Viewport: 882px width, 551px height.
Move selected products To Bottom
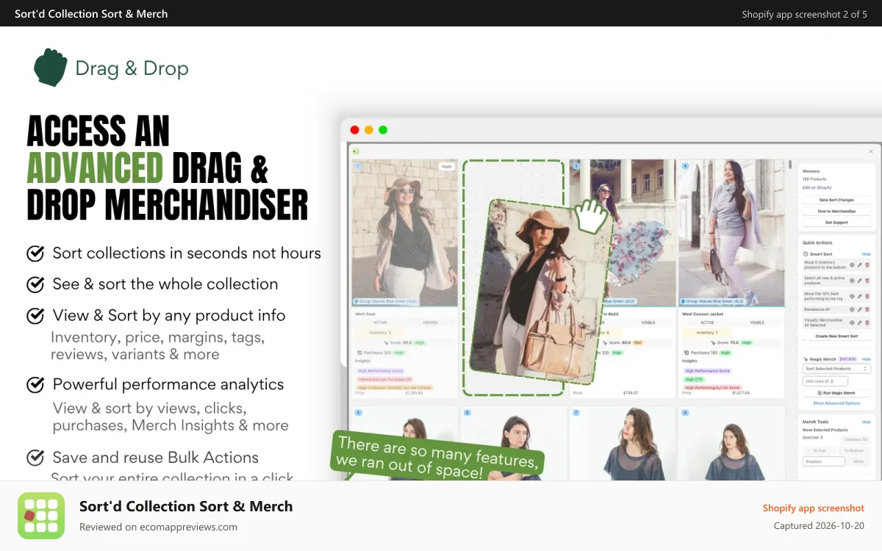[x=854, y=450]
